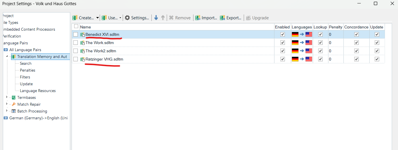Select Verification in settings tree
398x150 pixels.
11,36
